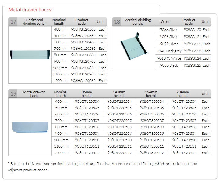
Task: Click the Nominal length header in table 17
Action: [59, 22]
